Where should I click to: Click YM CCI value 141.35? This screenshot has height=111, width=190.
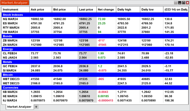pos(169,32)
